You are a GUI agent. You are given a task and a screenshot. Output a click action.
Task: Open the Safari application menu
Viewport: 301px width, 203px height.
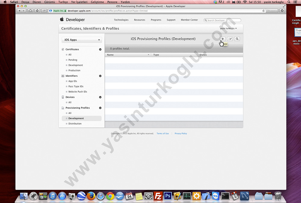(14, 2)
